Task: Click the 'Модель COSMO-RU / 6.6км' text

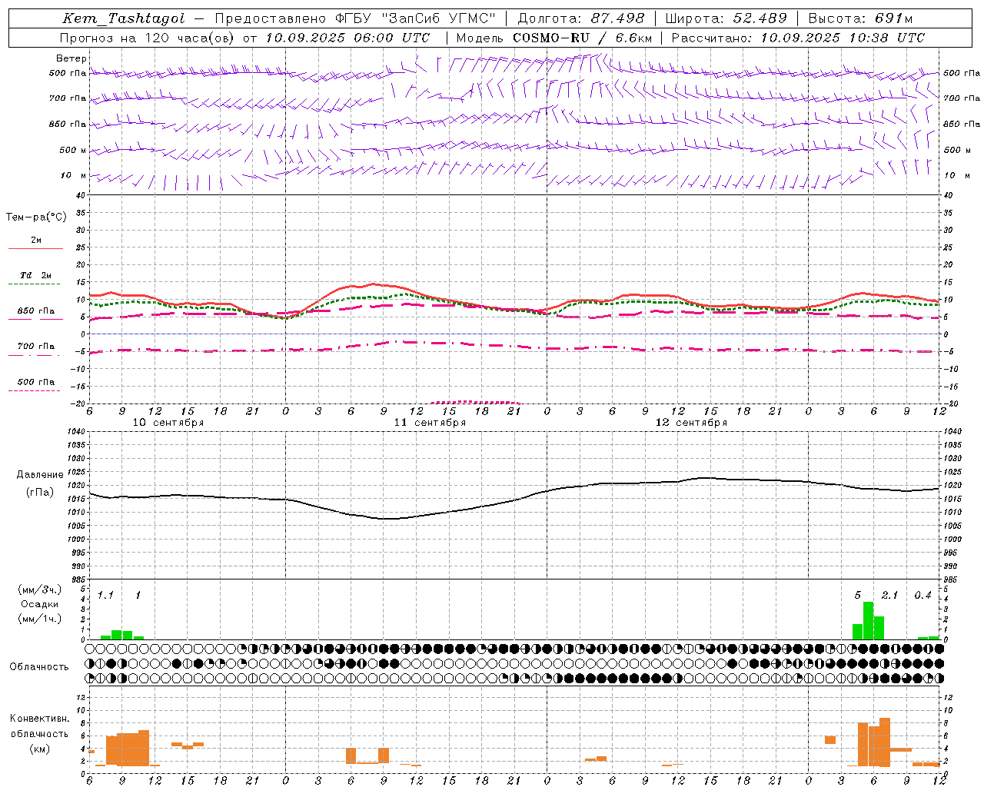Action: [x=554, y=38]
